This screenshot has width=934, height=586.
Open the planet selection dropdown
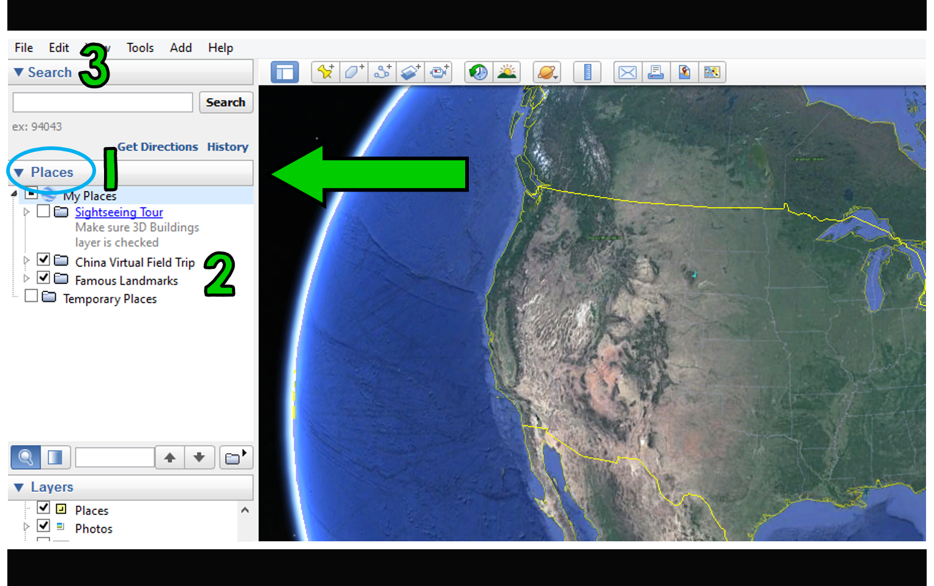point(547,72)
